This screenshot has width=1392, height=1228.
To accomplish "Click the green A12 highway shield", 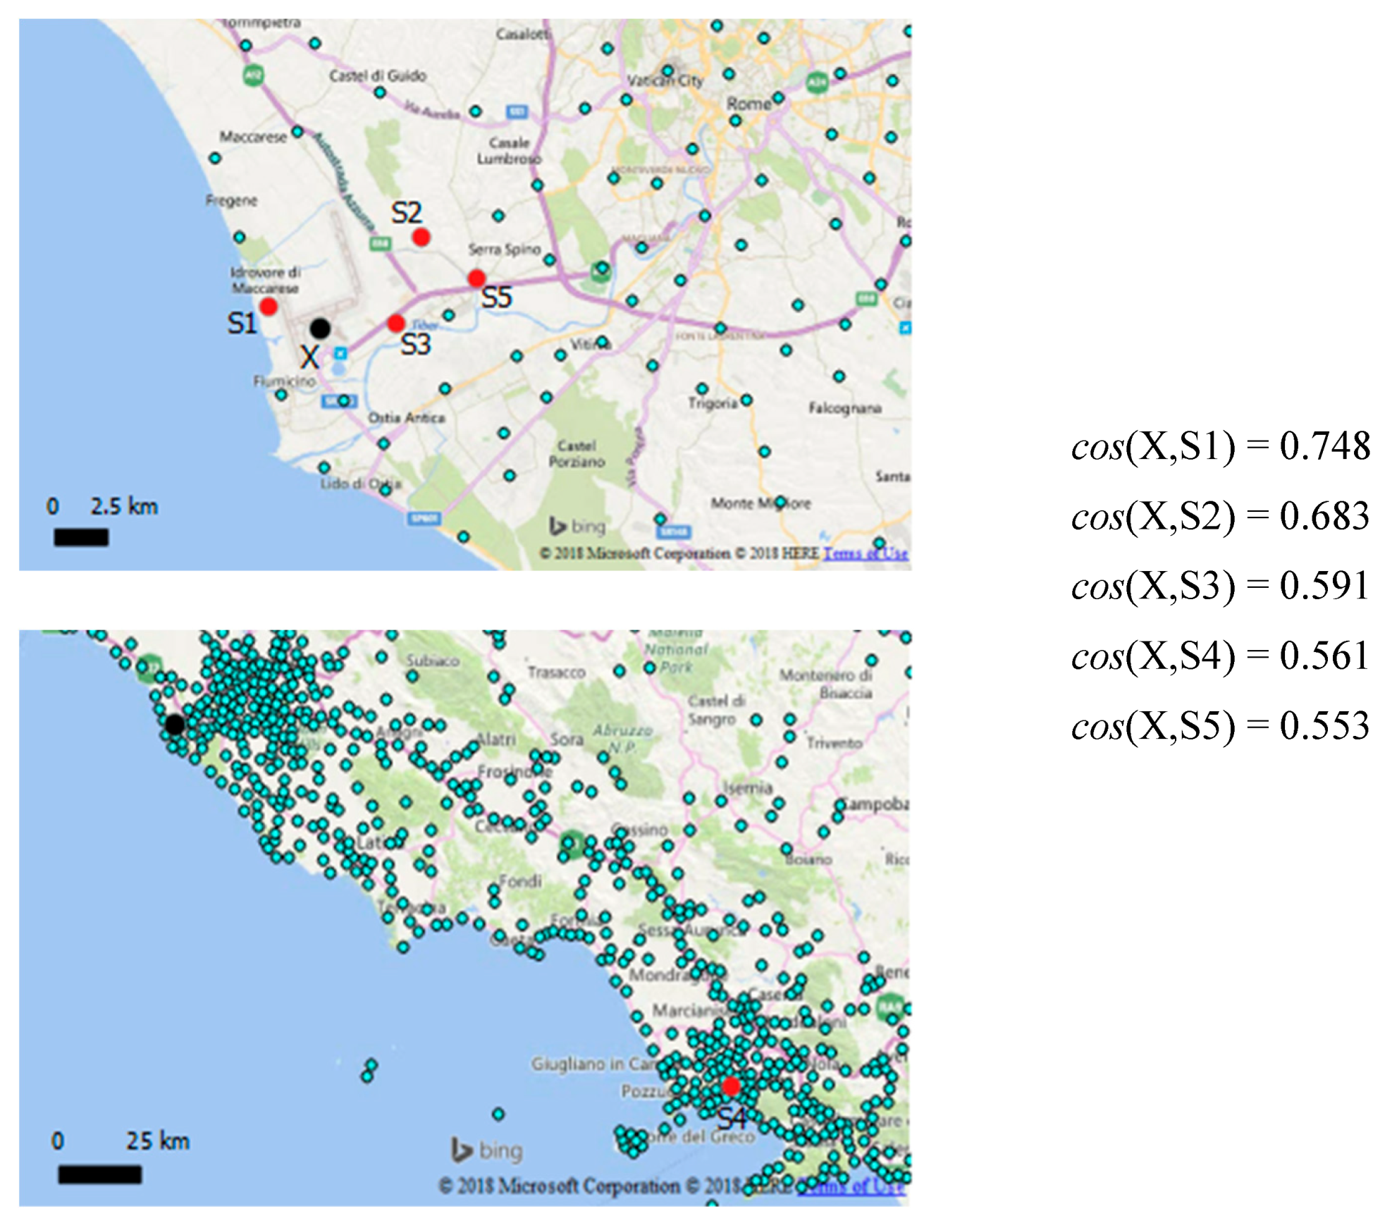I will [253, 75].
